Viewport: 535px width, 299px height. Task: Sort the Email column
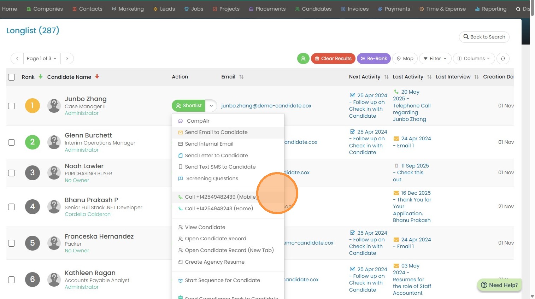coord(241,77)
